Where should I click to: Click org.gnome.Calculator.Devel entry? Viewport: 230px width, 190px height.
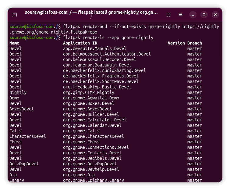[x=95, y=120]
